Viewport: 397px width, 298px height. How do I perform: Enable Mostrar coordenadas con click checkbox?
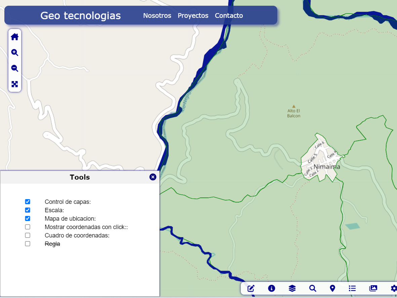28,227
